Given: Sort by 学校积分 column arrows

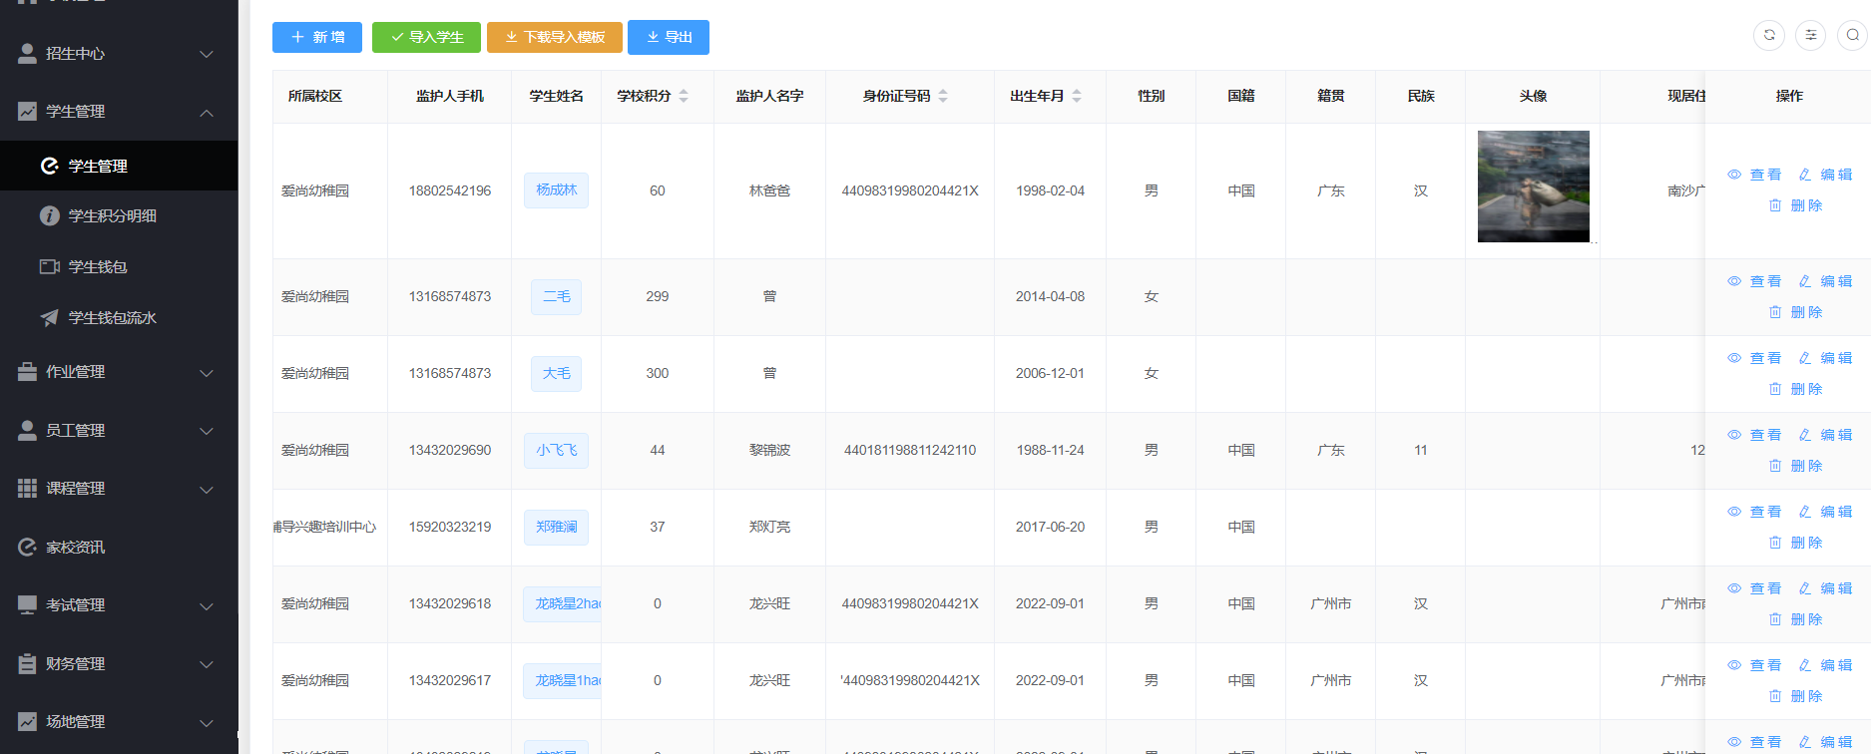Looking at the screenshot, I should tap(684, 96).
